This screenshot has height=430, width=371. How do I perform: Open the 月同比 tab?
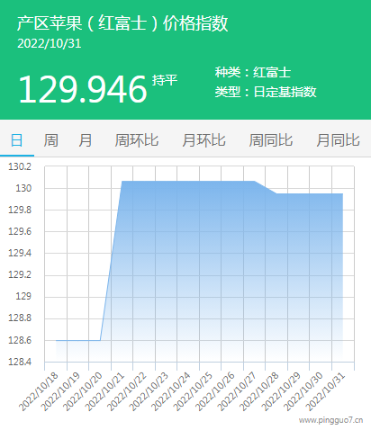(338, 140)
